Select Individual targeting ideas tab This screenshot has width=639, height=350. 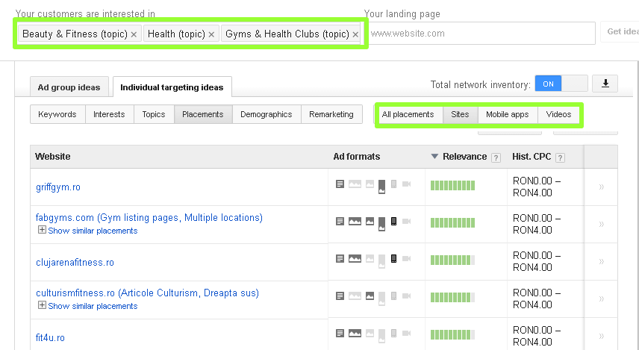(x=172, y=87)
